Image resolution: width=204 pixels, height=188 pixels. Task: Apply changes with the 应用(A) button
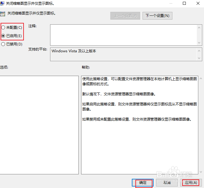191,183
